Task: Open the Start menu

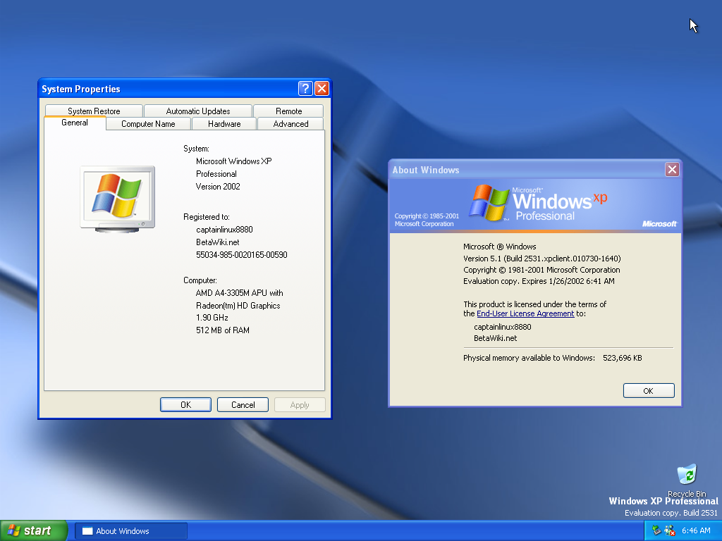Action: (x=34, y=531)
